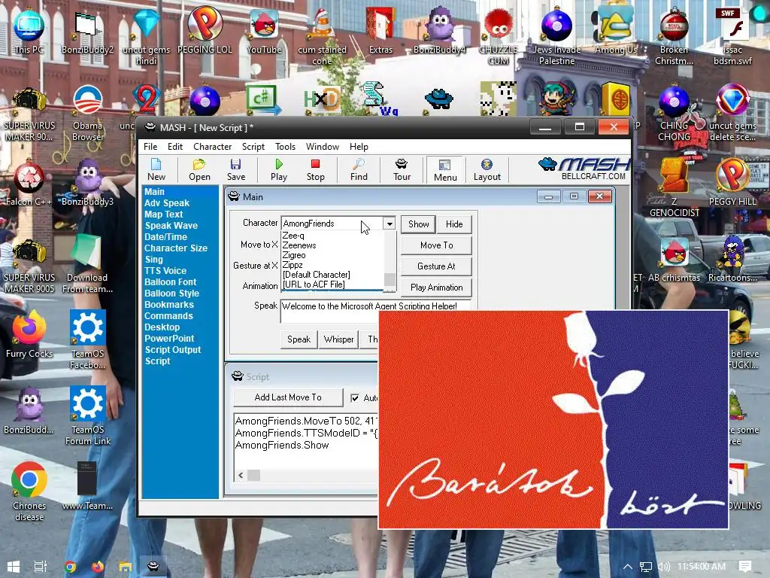Select the issac bdsm.swf file icon
Viewport: 770px width, 578px height.
tap(732, 37)
